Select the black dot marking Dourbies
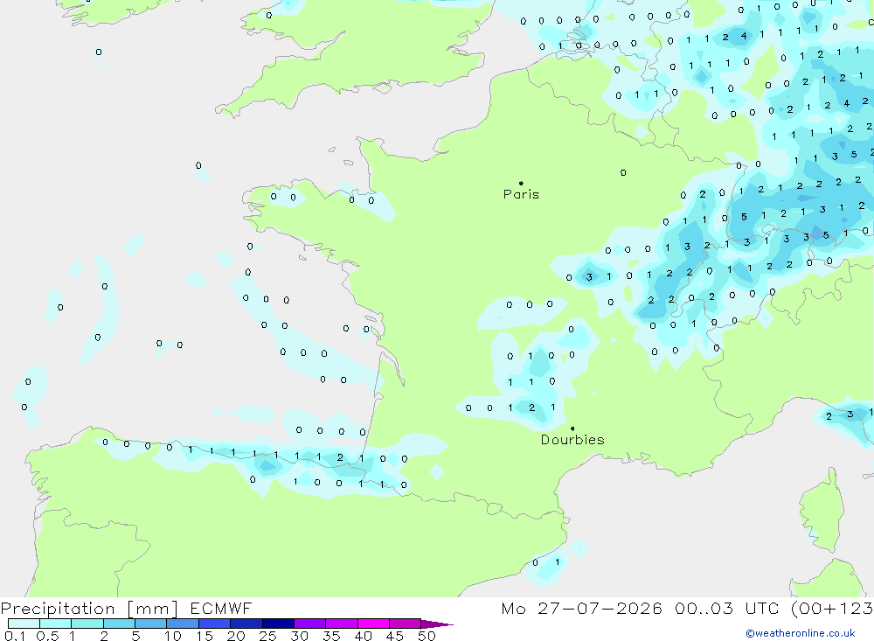The width and height of the screenshot is (874, 641). point(572,428)
